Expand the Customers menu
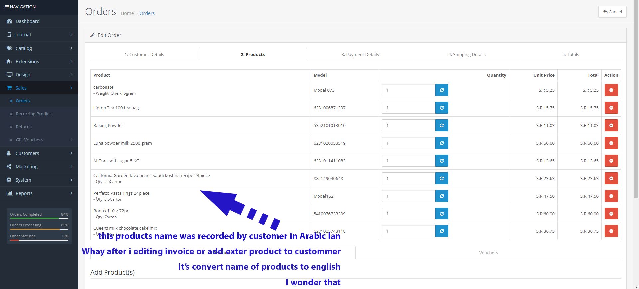This screenshot has width=639, height=289. [x=39, y=153]
